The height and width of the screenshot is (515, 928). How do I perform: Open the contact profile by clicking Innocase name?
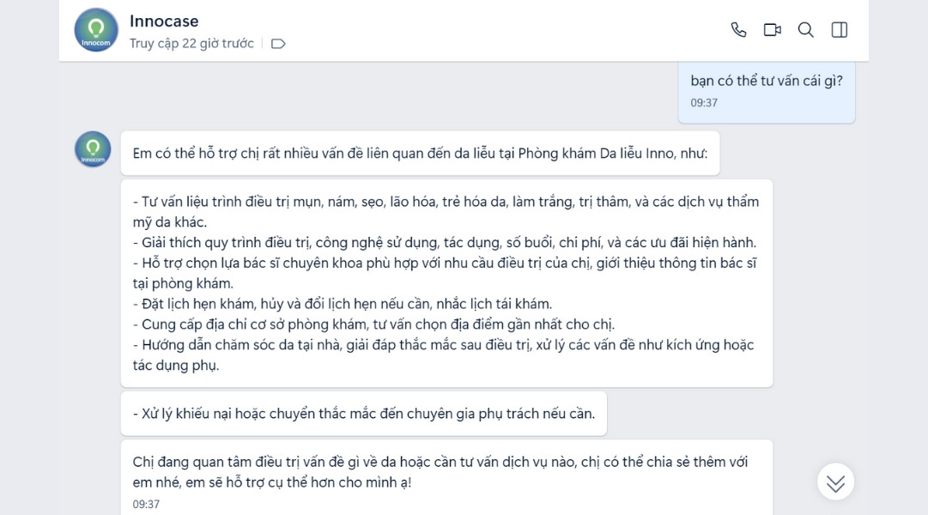163,21
